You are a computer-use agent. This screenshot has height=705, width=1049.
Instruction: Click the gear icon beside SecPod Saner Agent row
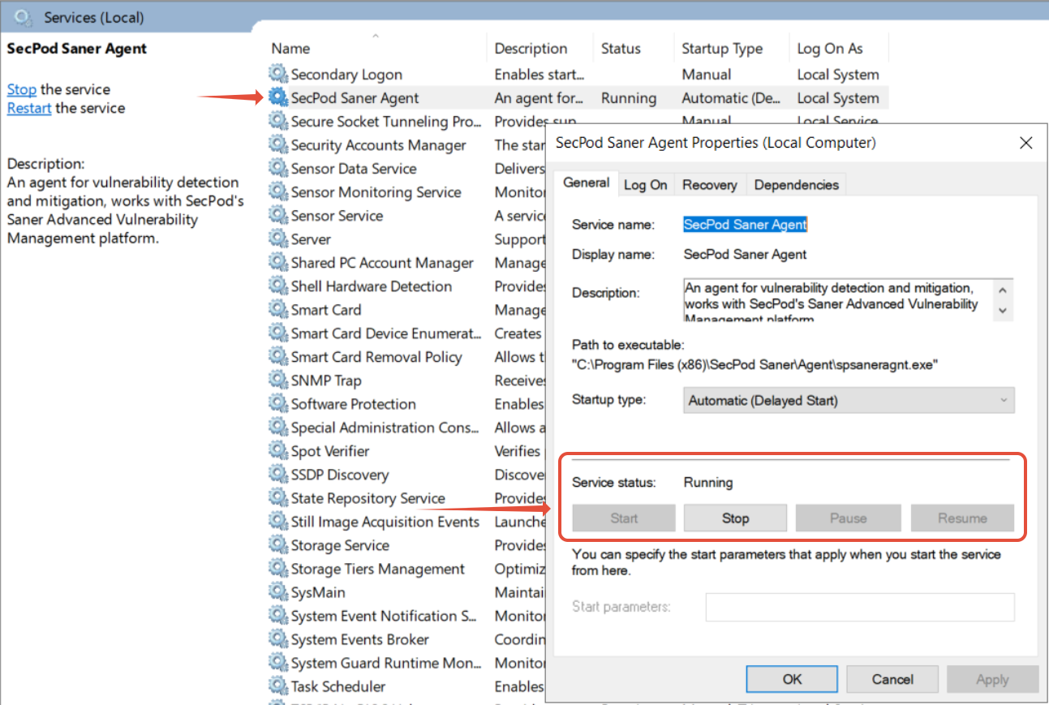click(278, 98)
